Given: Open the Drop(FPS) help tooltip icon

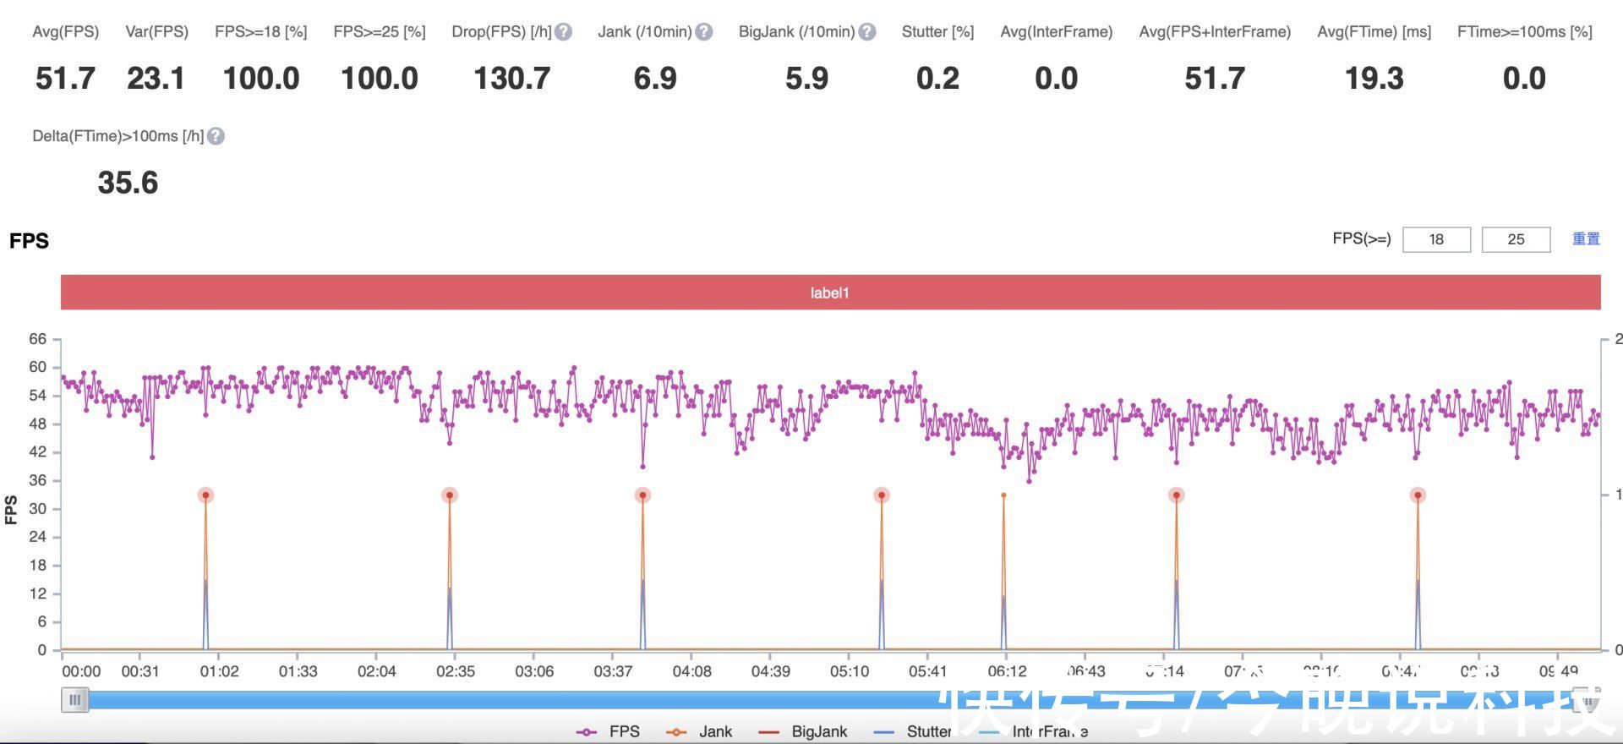Looking at the screenshot, I should (x=564, y=32).
